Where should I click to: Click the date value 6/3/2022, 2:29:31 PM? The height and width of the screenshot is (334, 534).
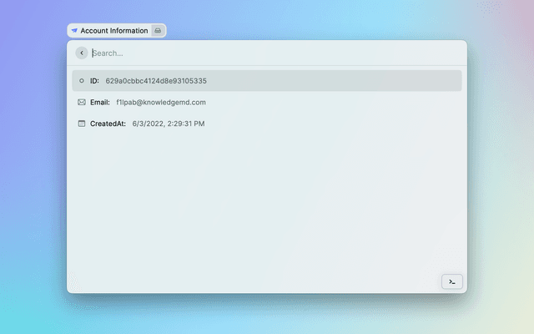coord(168,124)
